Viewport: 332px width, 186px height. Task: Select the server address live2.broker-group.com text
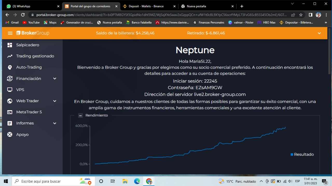pos(220,94)
